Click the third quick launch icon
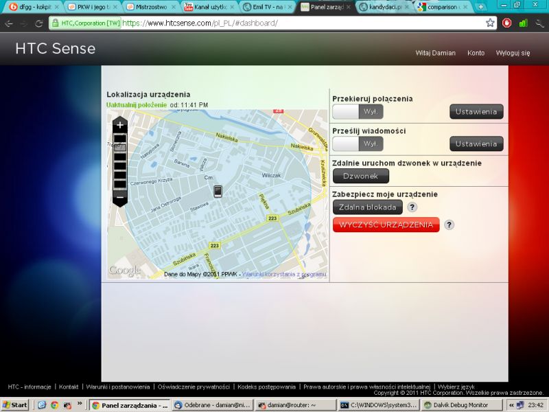Image resolution: width=549 pixels, height=412 pixels. pyautogui.click(x=67, y=405)
